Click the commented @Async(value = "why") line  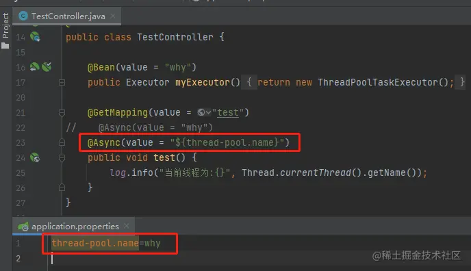click(155, 127)
